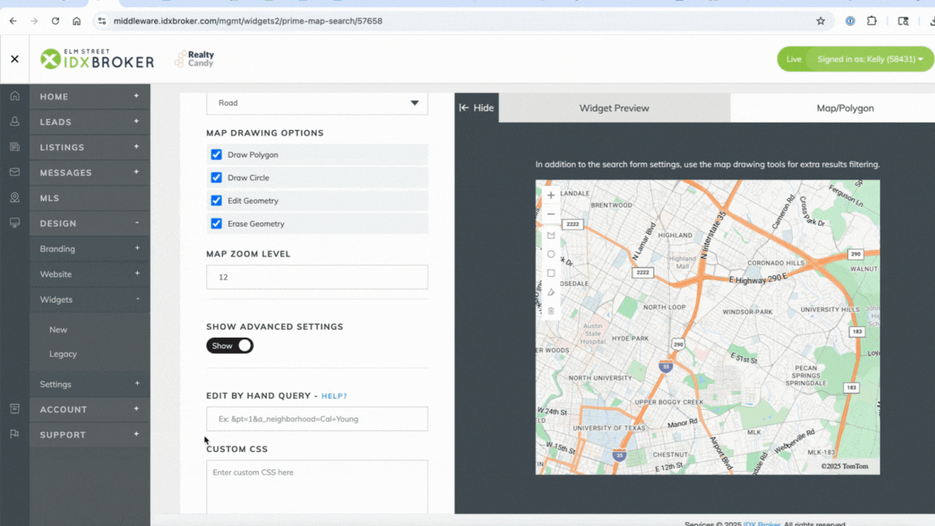Collapse the Widgets submenu
This screenshot has width=935, height=526.
136,299
